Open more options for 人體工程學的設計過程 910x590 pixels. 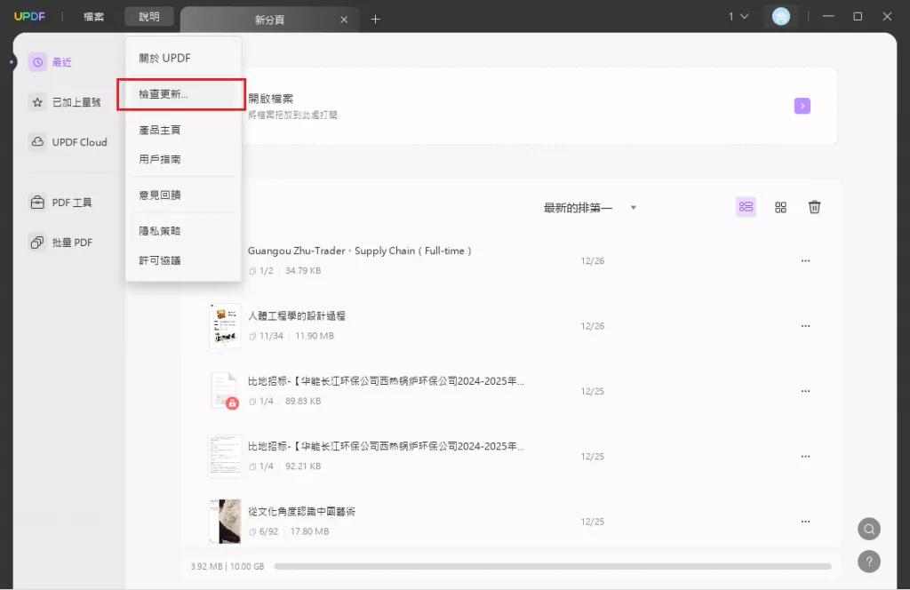(x=805, y=326)
